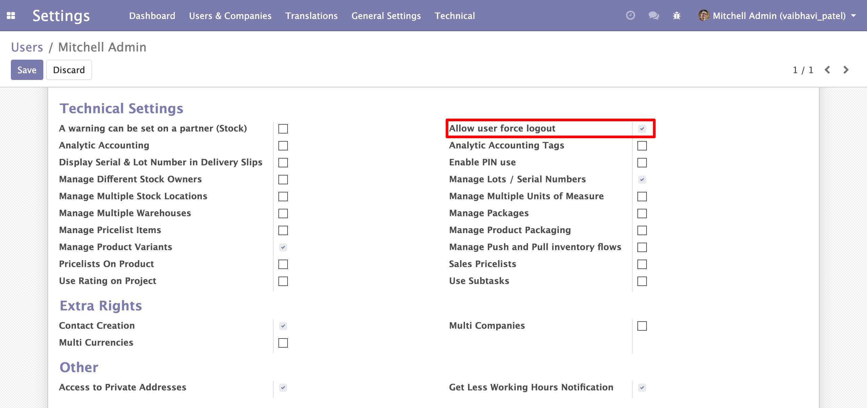Enable Use Subtasks checkbox
Screen dimensions: 867x408
642,281
